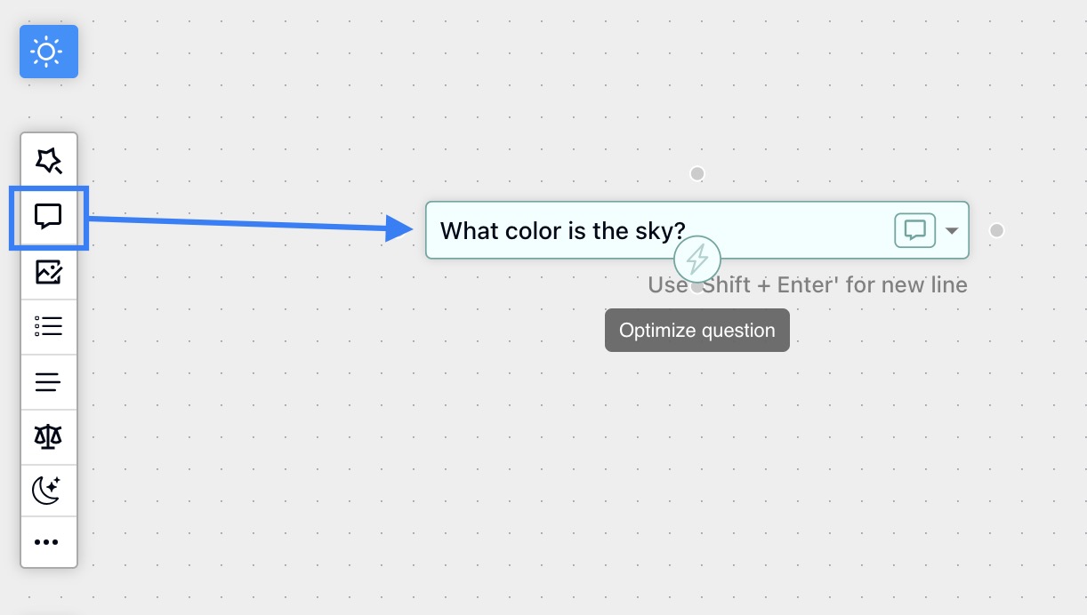1087x615 pixels.
Task: Select the sparkle tool in the sidebar
Action: (49, 161)
